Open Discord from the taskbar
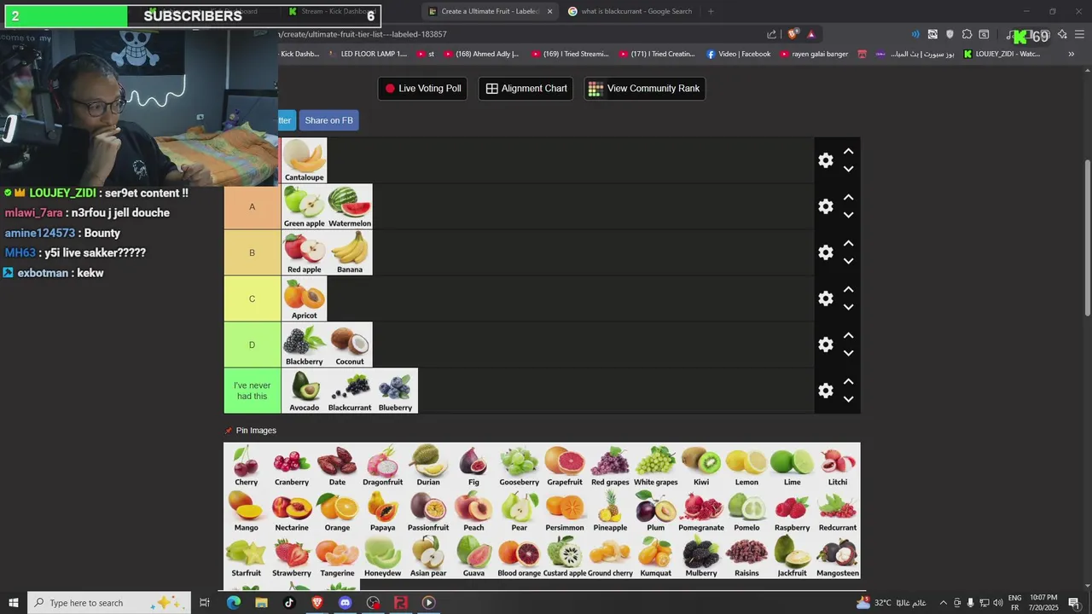1092x614 pixels. click(x=345, y=603)
